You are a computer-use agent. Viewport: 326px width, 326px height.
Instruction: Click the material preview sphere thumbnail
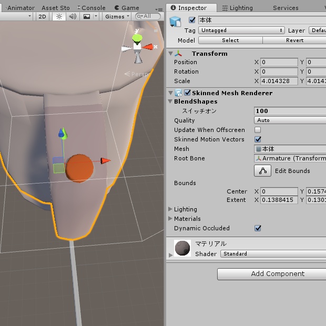[x=182, y=248]
